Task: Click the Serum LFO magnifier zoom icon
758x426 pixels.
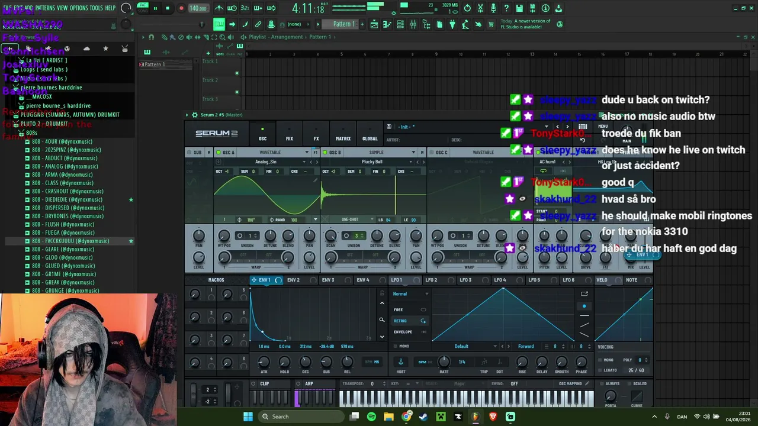Action: tap(382, 320)
